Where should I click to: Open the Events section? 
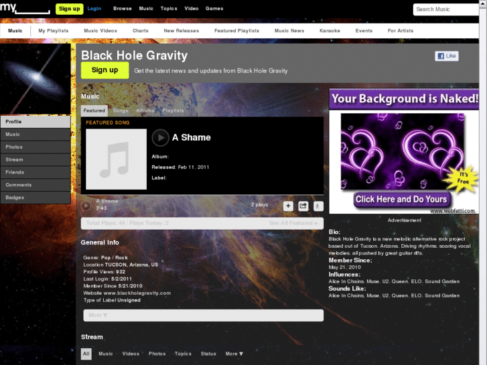[364, 31]
